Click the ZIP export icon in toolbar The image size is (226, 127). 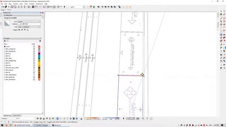(x=51, y=7)
